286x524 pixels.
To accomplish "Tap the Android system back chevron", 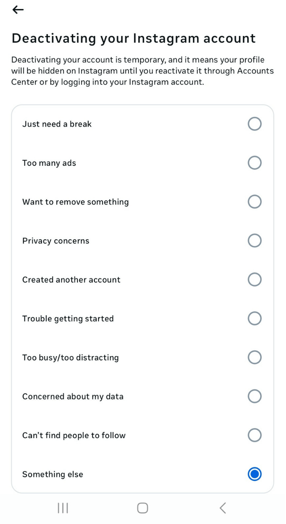I will (223, 508).
